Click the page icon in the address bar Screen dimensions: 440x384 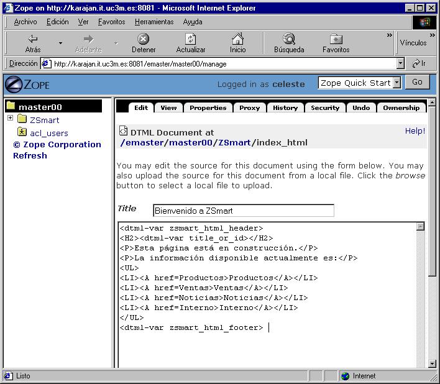pyautogui.click(x=47, y=63)
